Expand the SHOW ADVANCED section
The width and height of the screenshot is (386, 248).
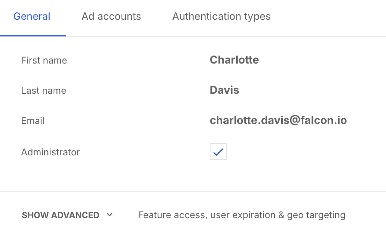coord(67,215)
